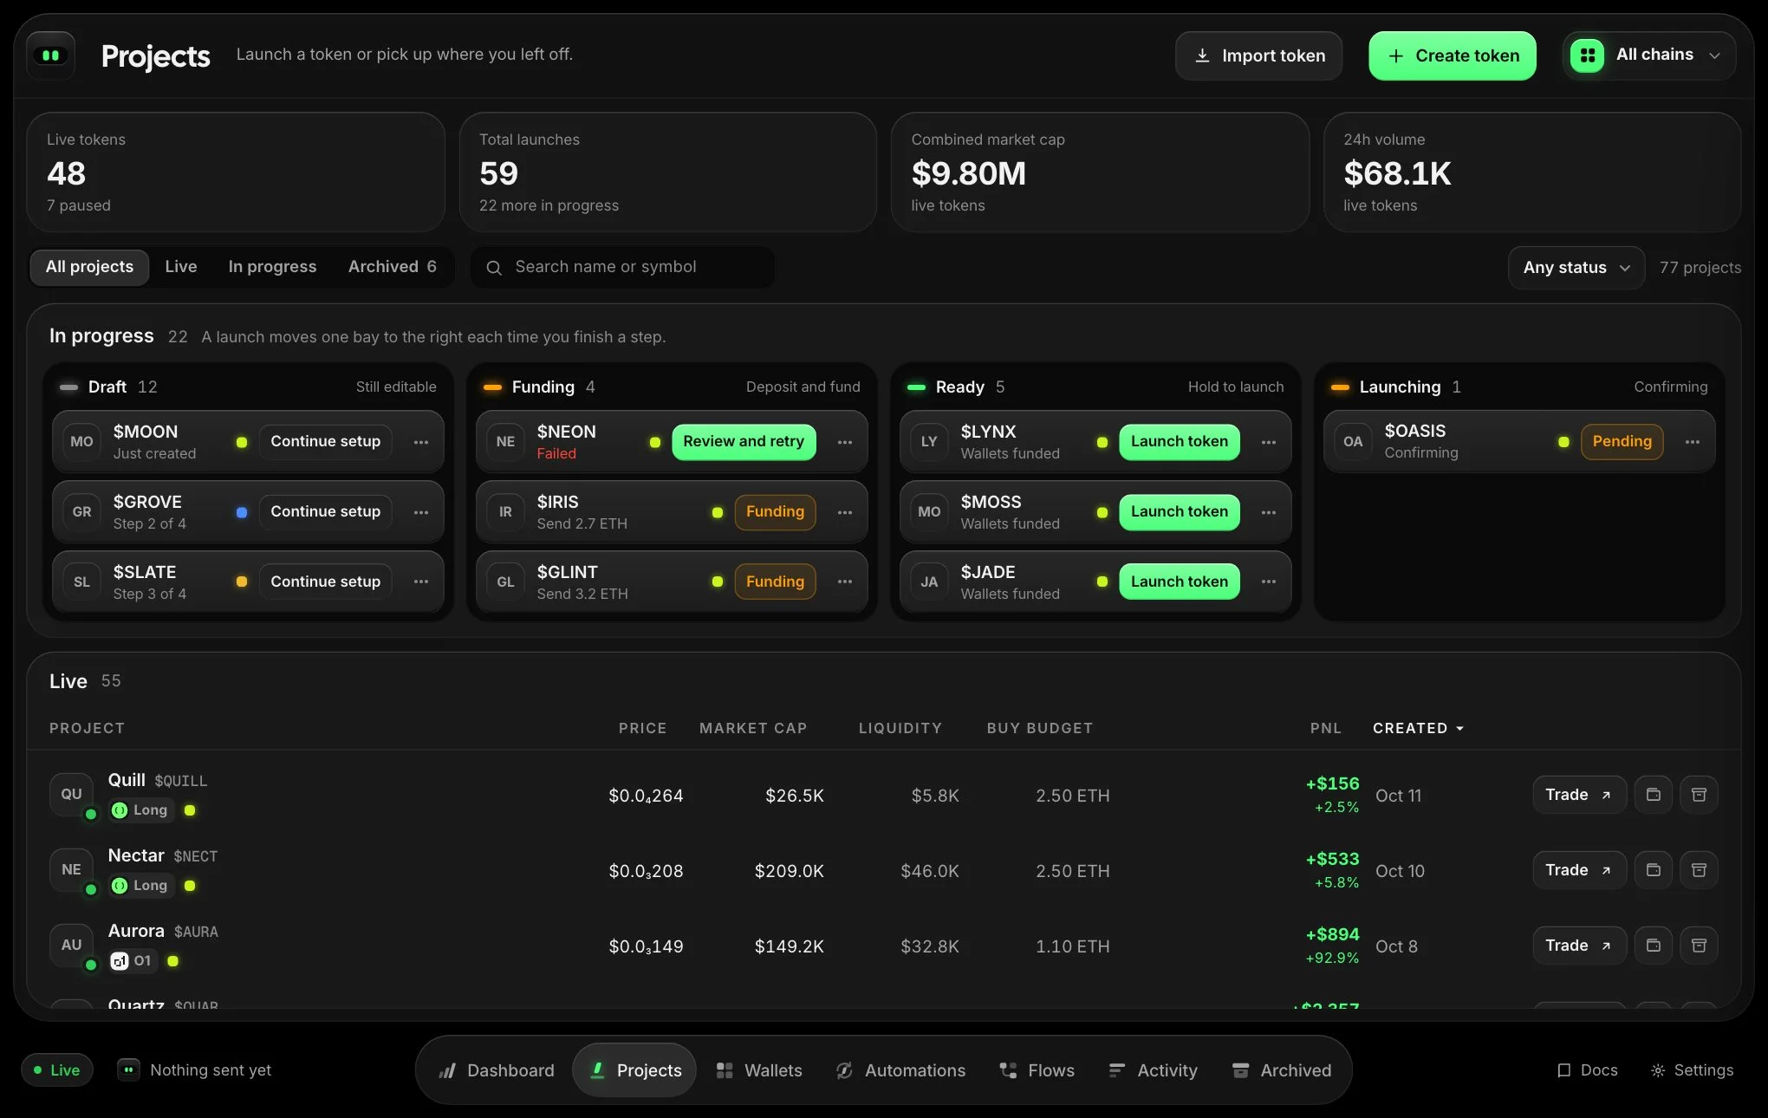Toggle the Live status pill in footer
Screen dimensions: 1768x1118
click(57, 1070)
